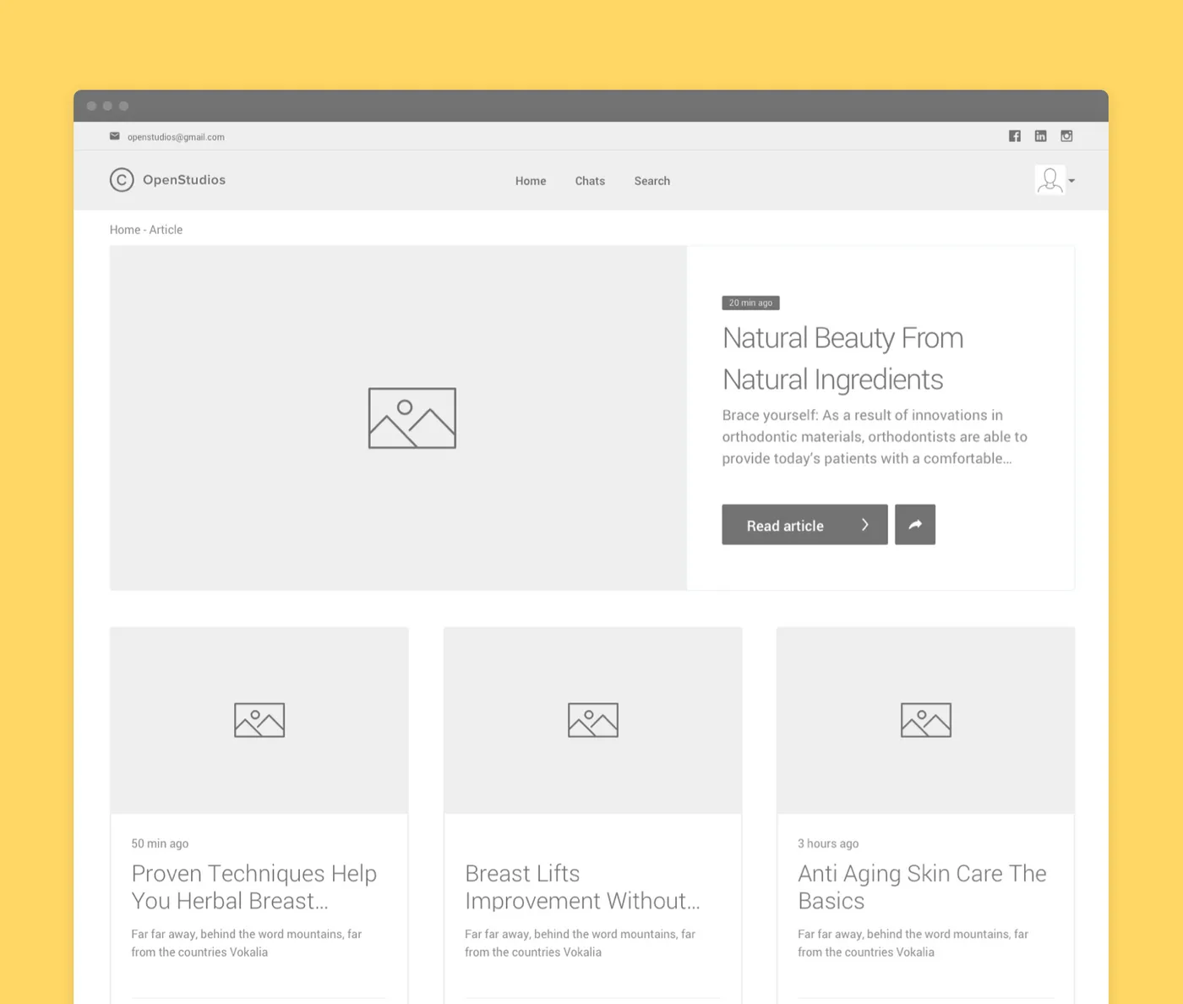Open the Instagram social icon
Screen dimensions: 1183x1004
tap(1067, 136)
